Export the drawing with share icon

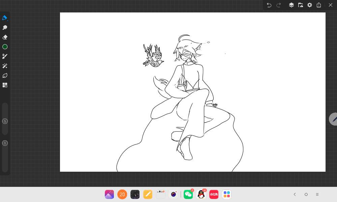pyautogui.click(x=319, y=5)
